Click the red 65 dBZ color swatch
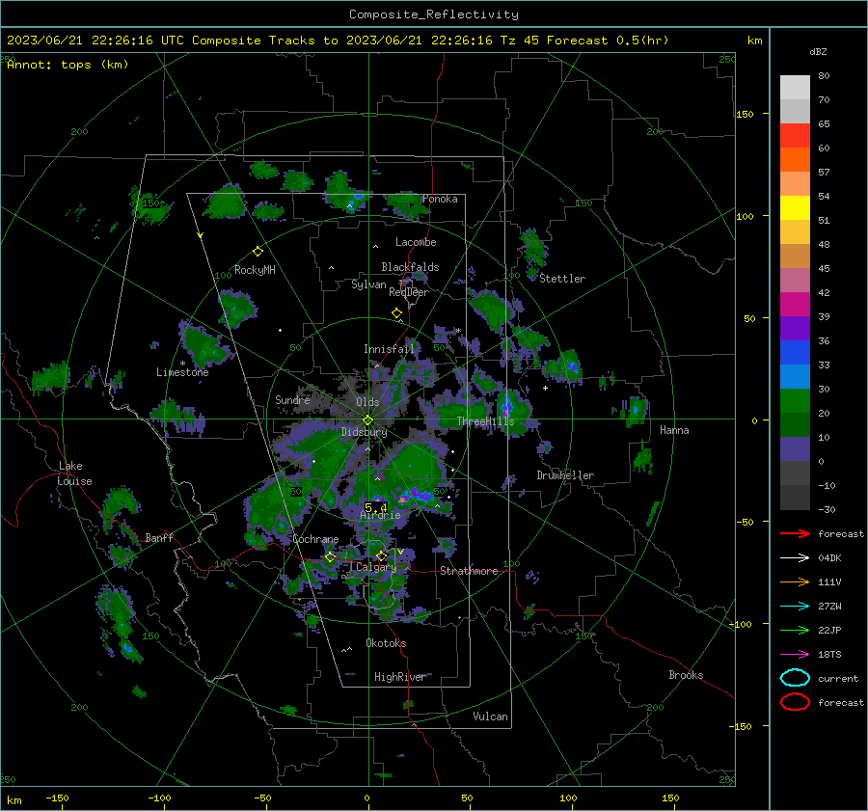Image resolution: width=868 pixels, height=811 pixels. (795, 136)
